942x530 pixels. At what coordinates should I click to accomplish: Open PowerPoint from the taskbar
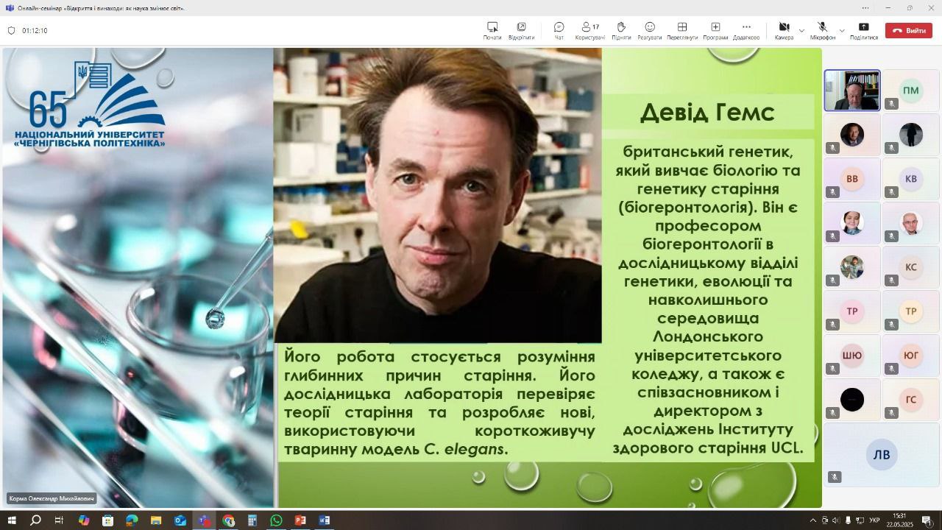click(300, 520)
